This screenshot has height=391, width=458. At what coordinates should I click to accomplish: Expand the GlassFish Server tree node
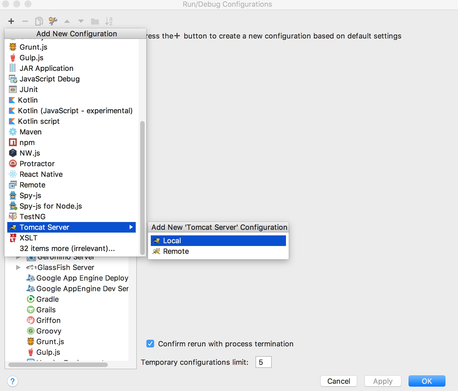[x=18, y=267]
